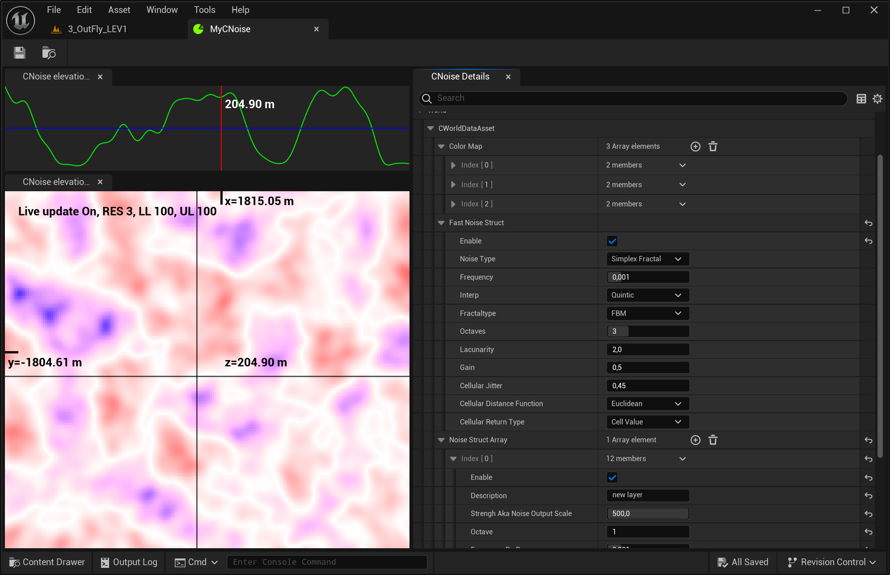
Task: Add element to Color Map array
Action: click(x=696, y=147)
